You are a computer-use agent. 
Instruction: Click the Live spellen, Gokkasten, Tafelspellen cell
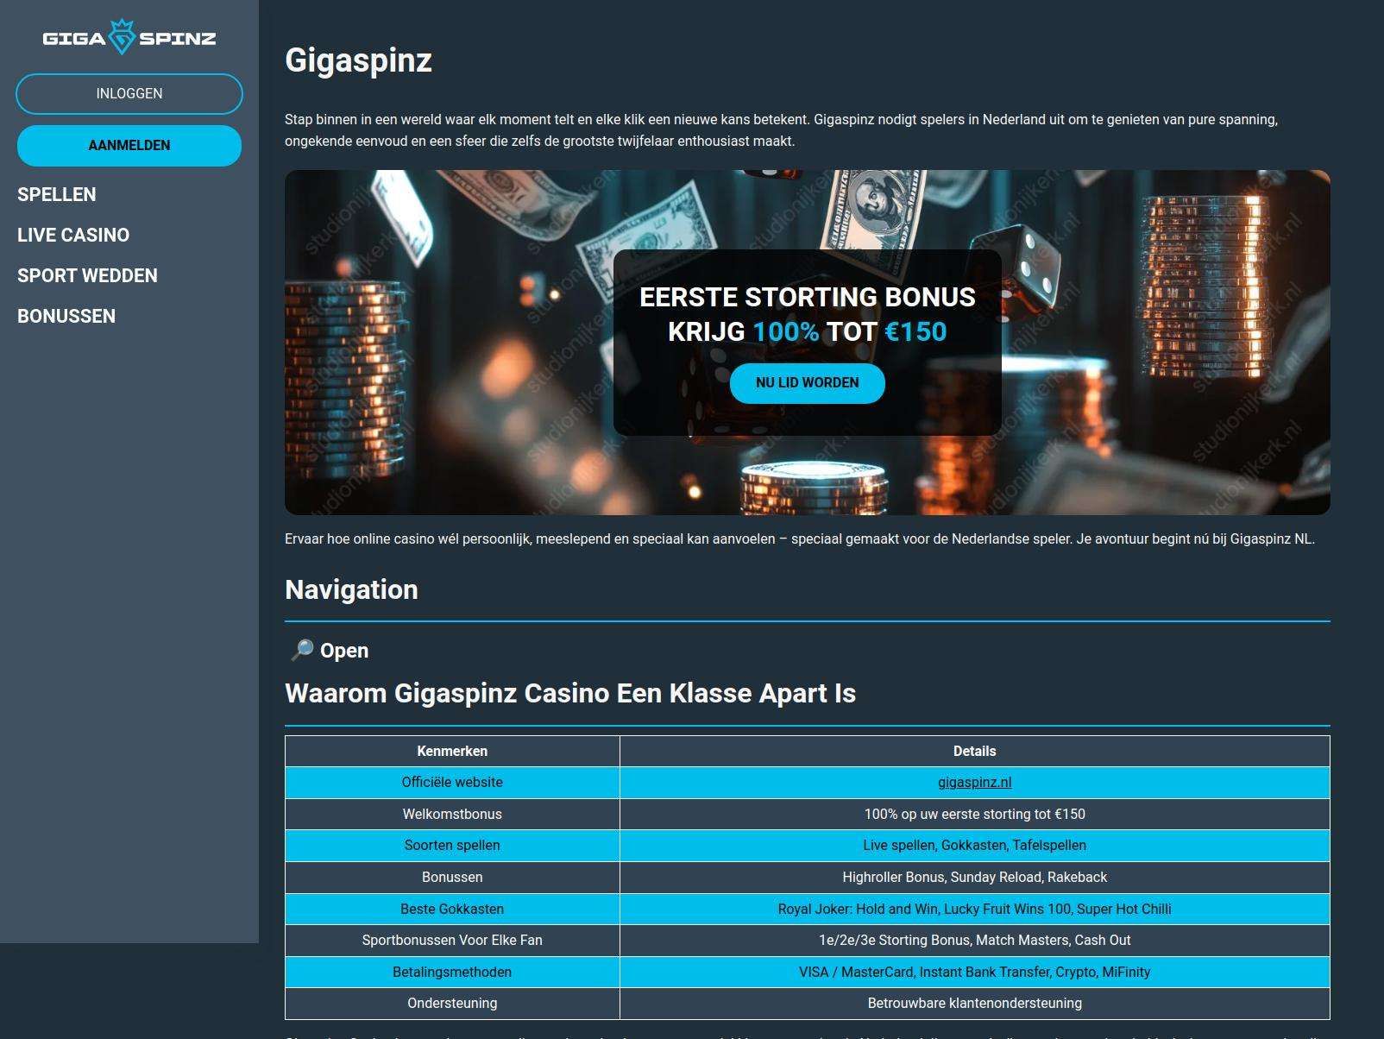click(975, 846)
